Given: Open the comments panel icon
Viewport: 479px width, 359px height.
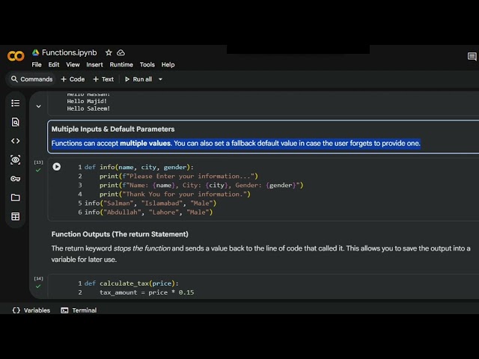Looking at the screenshot, I should 472,57.
